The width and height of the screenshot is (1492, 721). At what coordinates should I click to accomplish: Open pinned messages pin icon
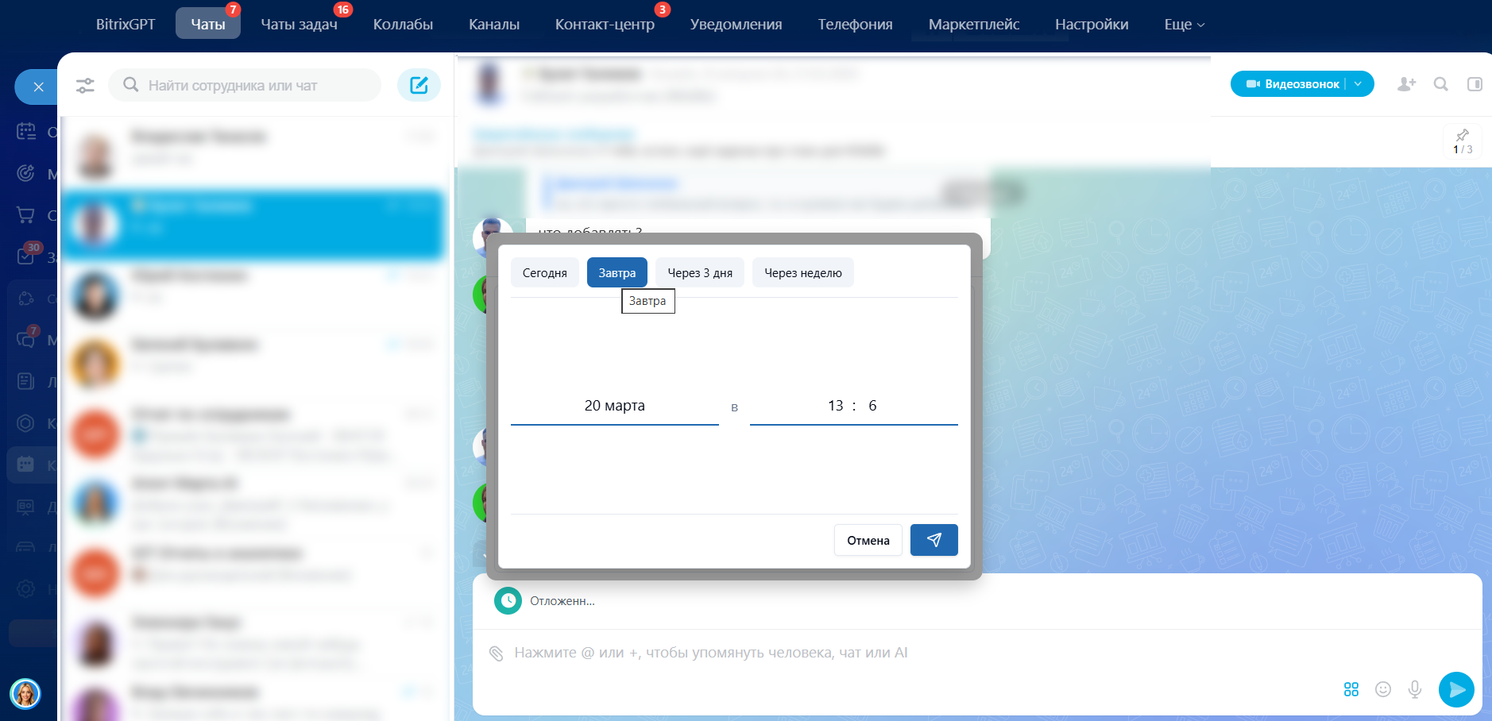(1463, 135)
